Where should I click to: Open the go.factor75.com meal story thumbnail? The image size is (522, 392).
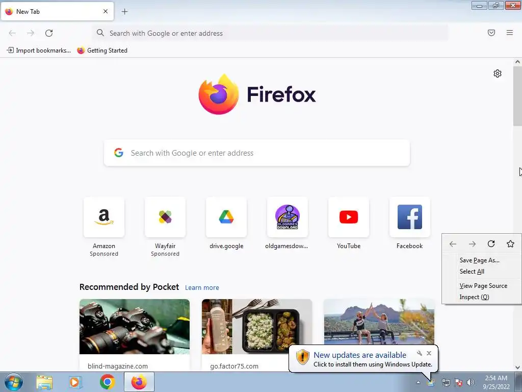pyautogui.click(x=257, y=327)
